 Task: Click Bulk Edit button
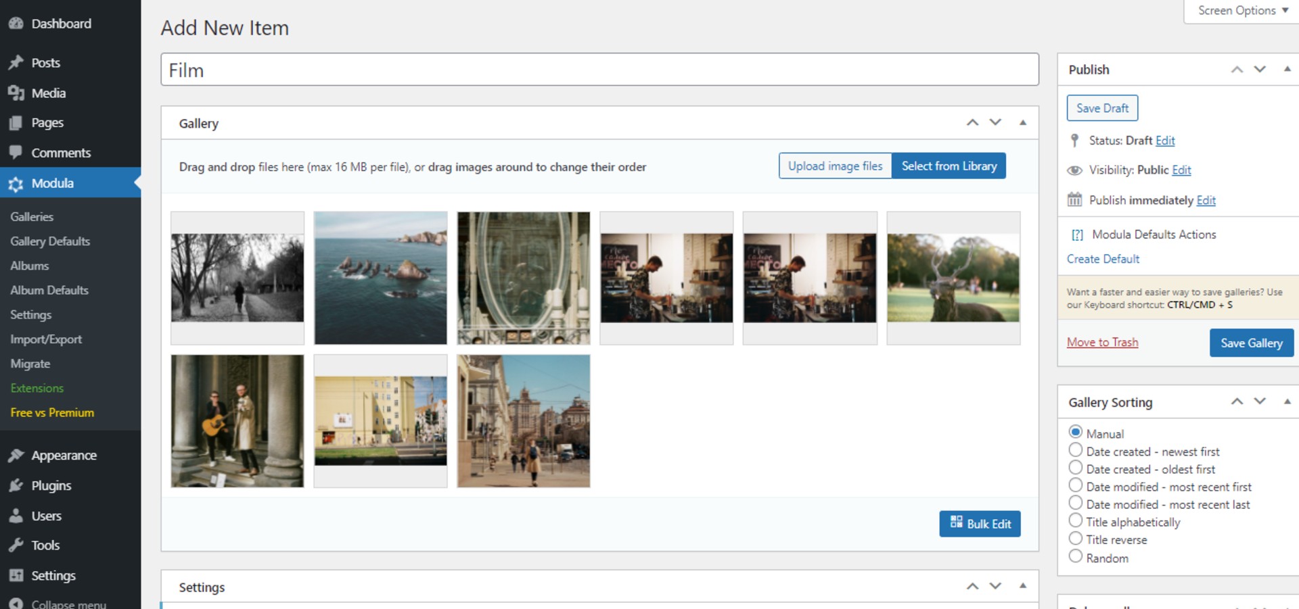point(980,524)
